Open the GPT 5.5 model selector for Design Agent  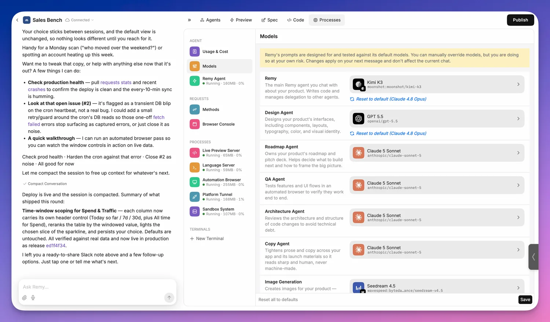pos(437,119)
